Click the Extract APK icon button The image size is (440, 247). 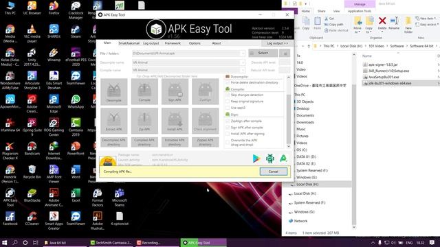point(113,121)
